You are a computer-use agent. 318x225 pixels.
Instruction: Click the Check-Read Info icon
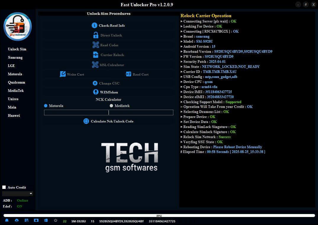pyautogui.click(x=94, y=25)
